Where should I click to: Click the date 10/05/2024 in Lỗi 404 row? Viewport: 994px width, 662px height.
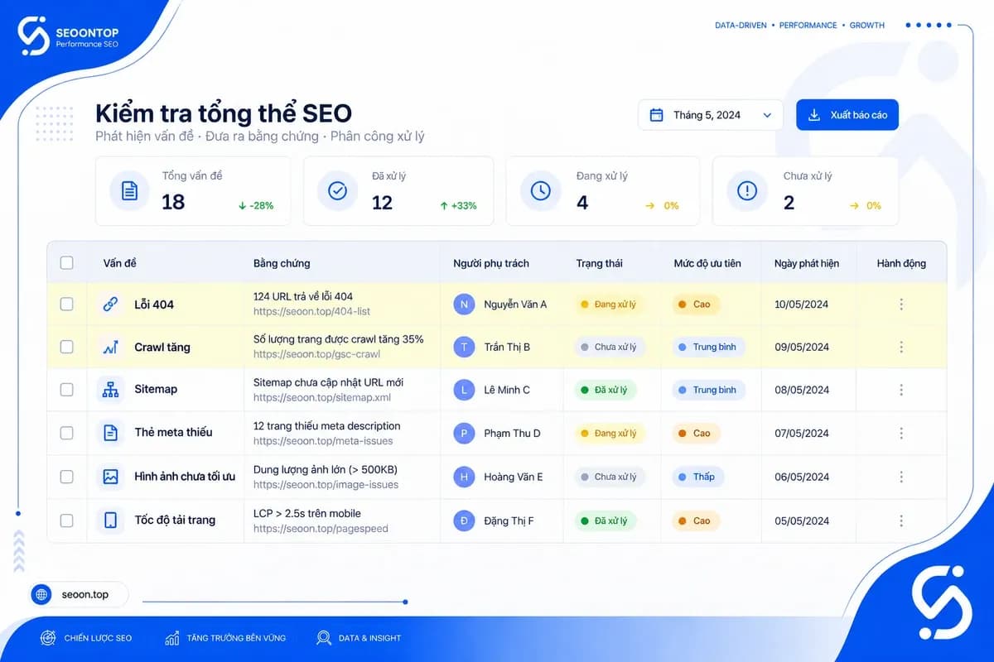[x=802, y=305]
